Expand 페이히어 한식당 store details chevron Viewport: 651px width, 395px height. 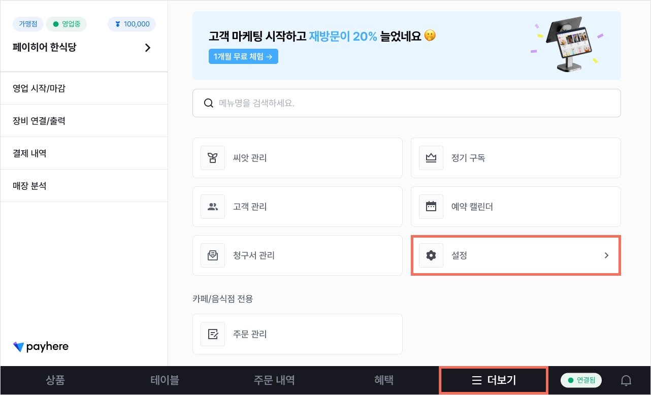[148, 48]
